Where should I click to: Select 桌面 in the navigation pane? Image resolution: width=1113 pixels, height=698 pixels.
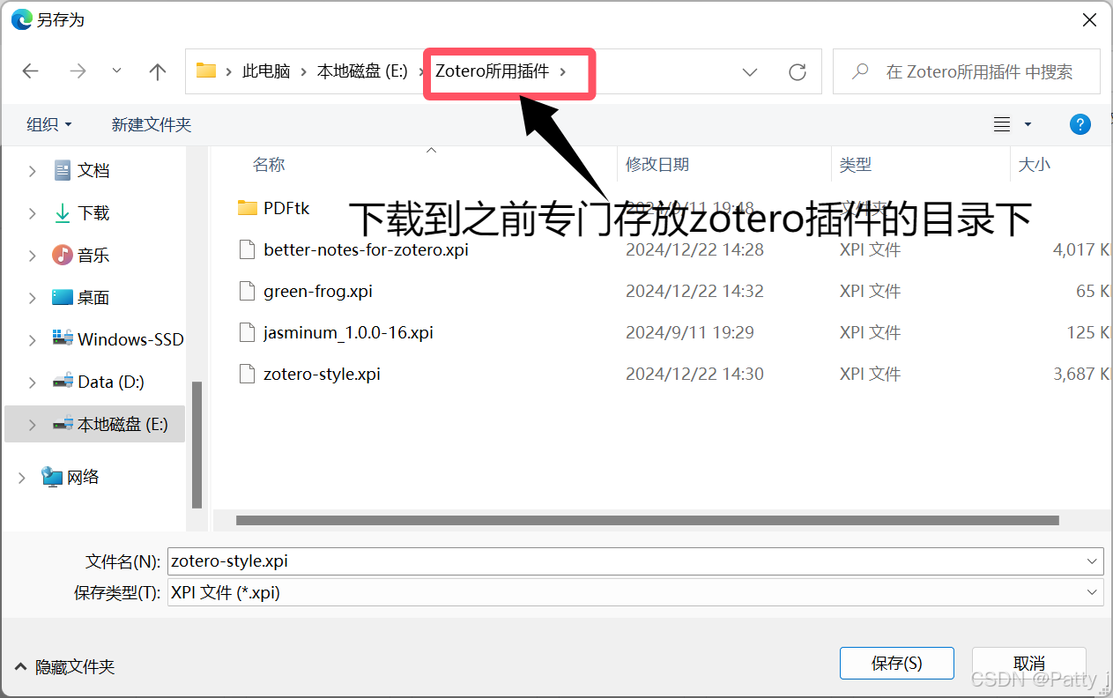93,298
